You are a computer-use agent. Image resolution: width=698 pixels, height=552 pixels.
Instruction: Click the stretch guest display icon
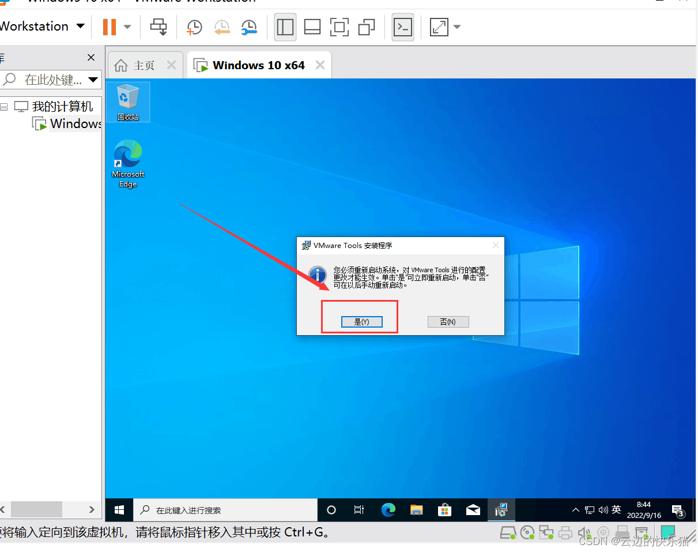pos(439,27)
